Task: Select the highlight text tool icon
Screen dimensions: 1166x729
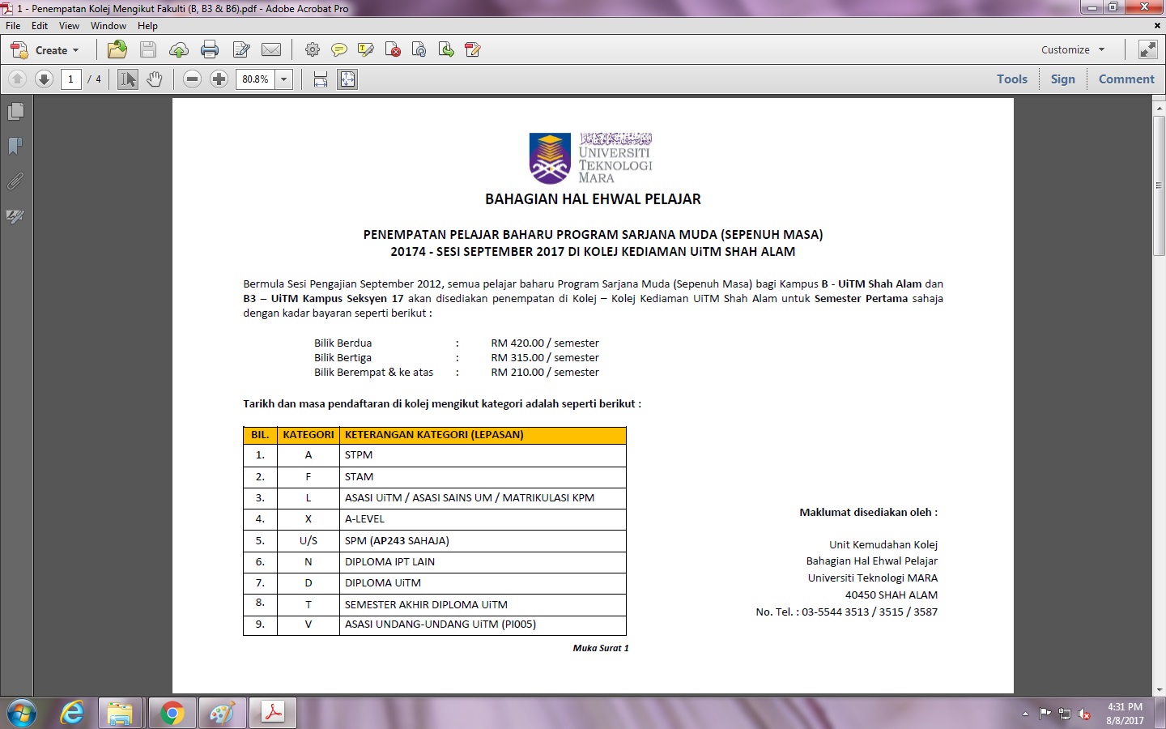Action: [x=366, y=49]
